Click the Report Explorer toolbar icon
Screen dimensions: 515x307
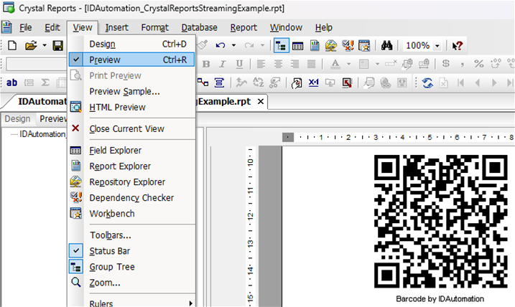point(315,46)
